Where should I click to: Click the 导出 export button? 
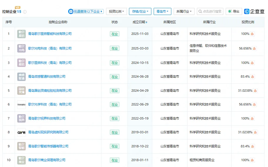(234, 11)
